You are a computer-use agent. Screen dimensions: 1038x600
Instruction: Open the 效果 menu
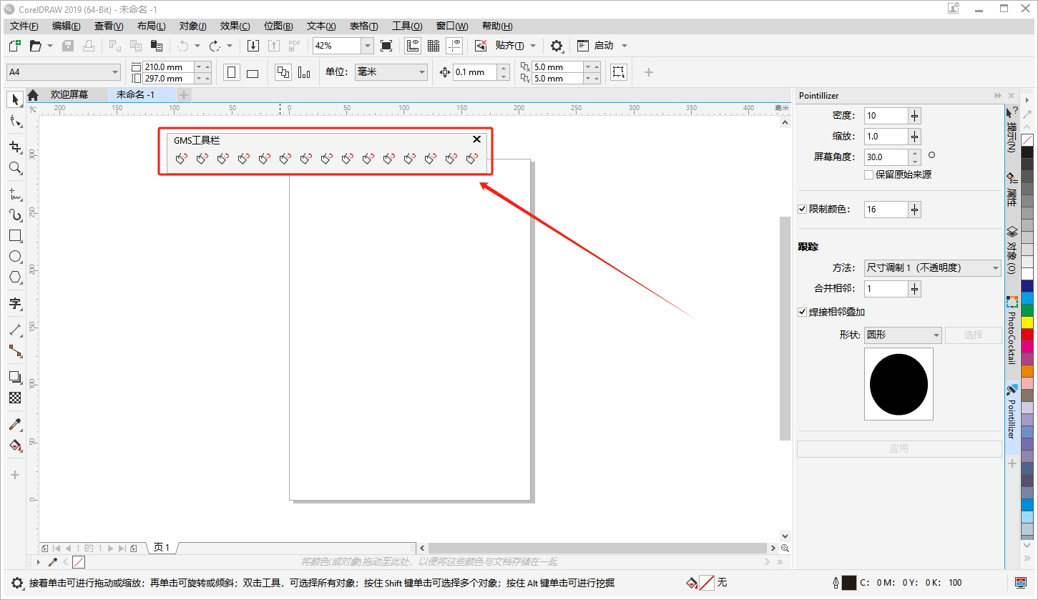(x=235, y=26)
